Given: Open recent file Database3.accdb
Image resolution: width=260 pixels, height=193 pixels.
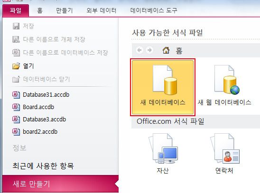Looking at the screenshot, I should pos(45,119).
